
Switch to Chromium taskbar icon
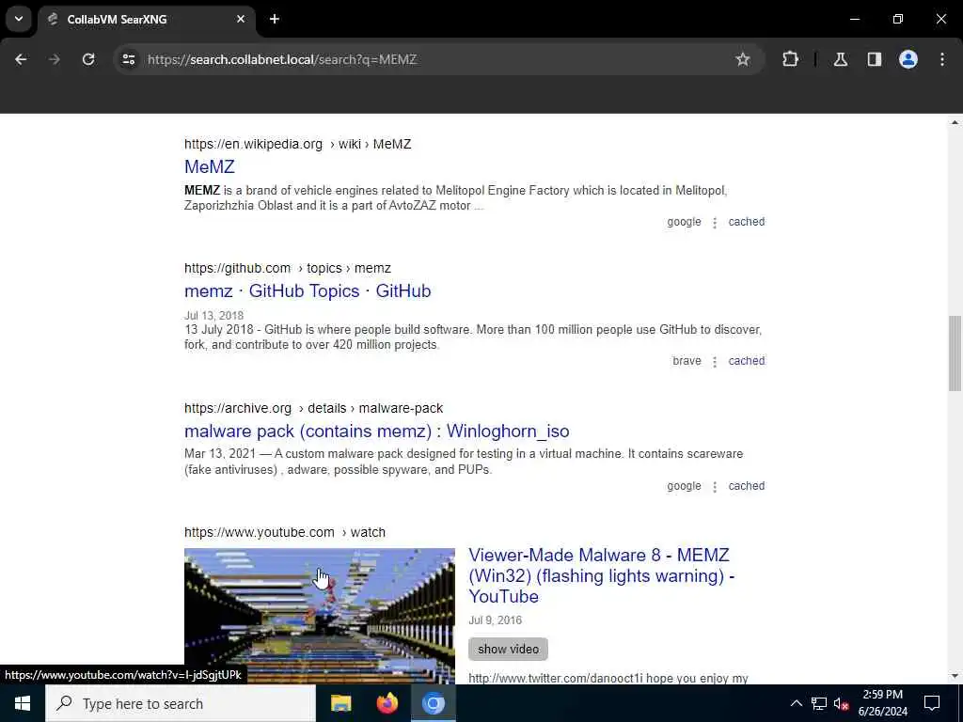coord(433,703)
